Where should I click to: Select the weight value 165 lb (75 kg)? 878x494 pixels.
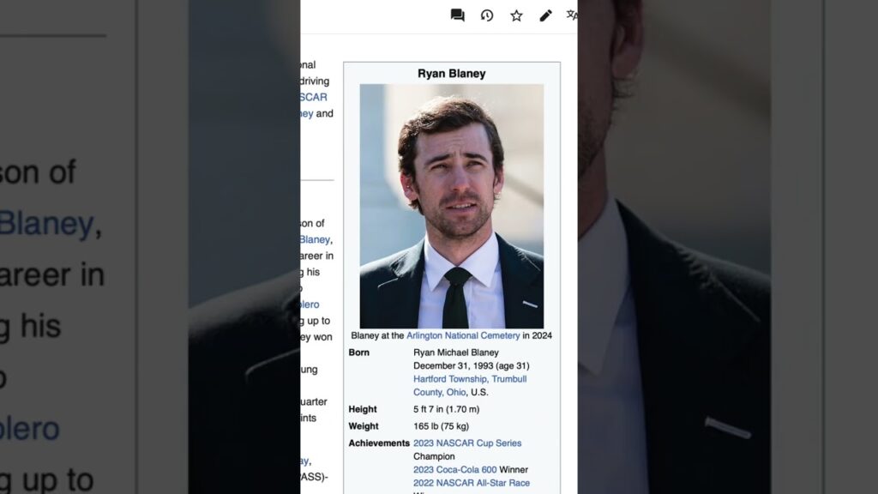click(x=442, y=426)
